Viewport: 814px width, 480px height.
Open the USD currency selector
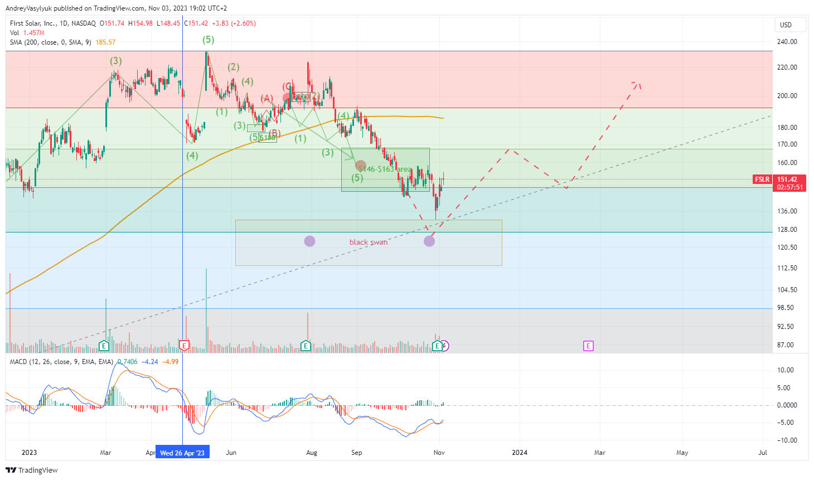coord(790,25)
